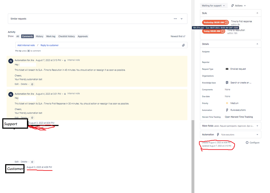Click the lightning icon in Automation section header
This screenshot has width=270, height=193.
(x=218, y=134)
